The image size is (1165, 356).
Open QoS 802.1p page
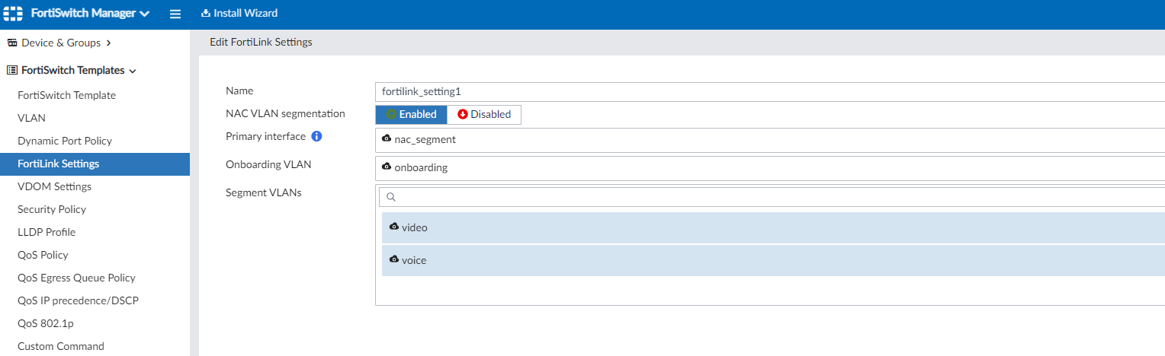pyautogui.click(x=46, y=323)
